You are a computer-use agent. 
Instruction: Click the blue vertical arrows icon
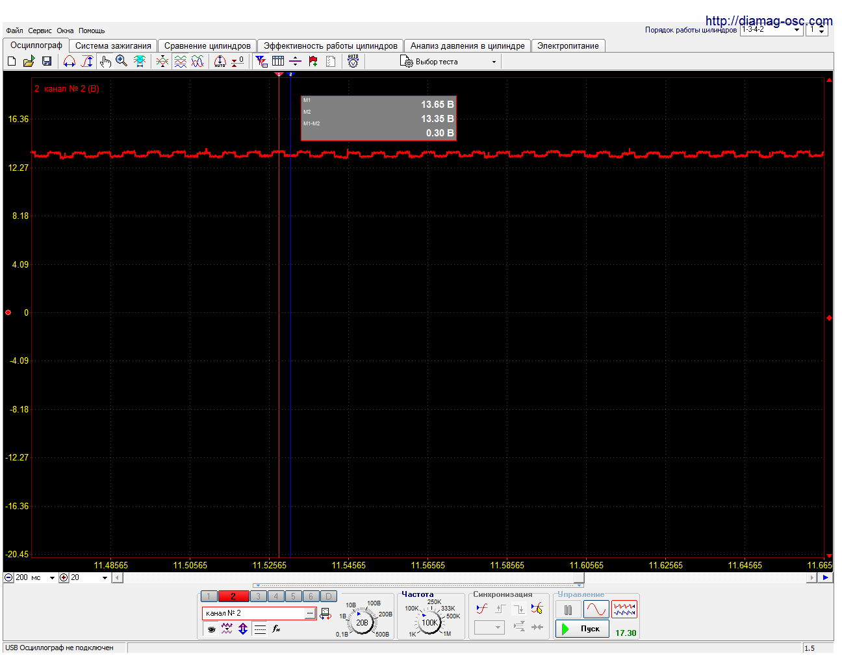[x=243, y=628]
